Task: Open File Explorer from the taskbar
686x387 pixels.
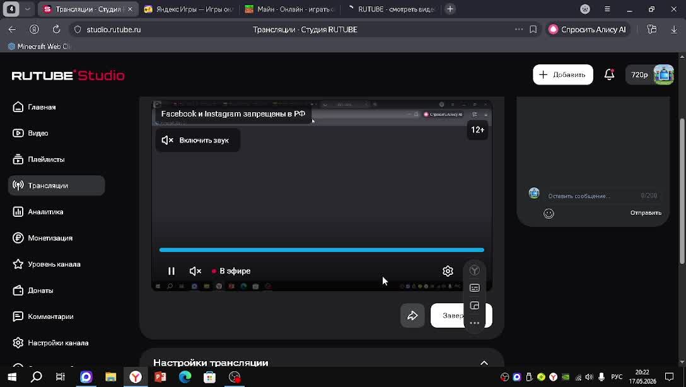Action: click(x=111, y=377)
